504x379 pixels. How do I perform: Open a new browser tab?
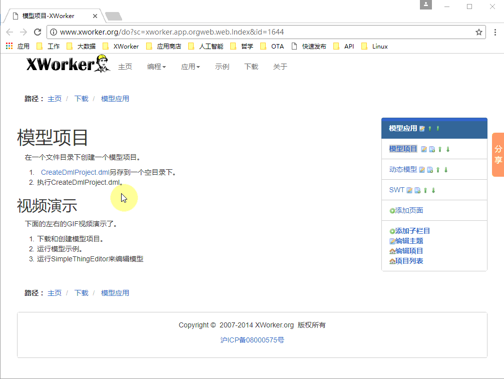pos(114,16)
